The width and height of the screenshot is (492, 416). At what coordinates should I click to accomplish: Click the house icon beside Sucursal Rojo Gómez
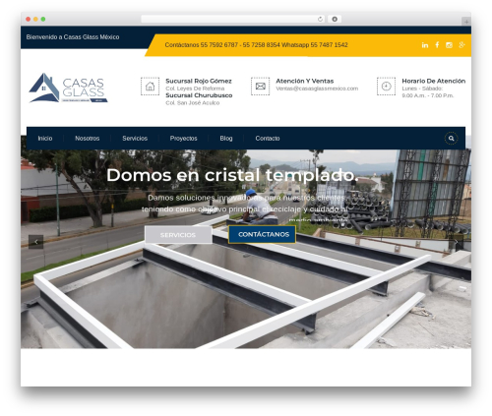pos(150,87)
